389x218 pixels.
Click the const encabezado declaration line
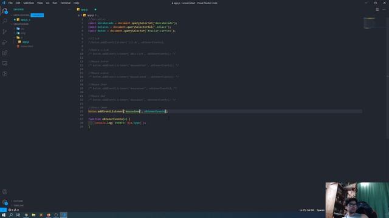coord(133,23)
